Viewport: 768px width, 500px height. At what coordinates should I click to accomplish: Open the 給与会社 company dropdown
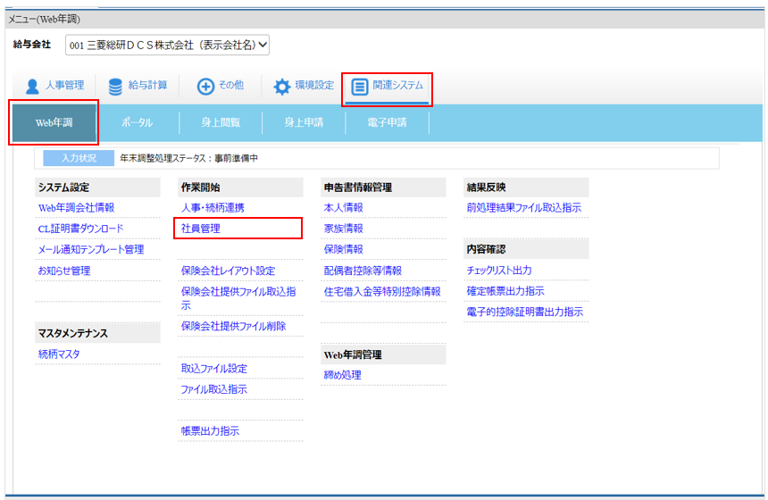coord(167,45)
